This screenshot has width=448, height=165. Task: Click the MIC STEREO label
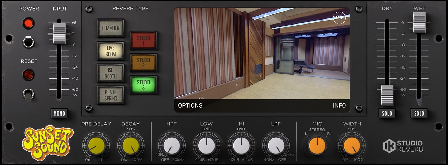pyautogui.click(x=317, y=130)
